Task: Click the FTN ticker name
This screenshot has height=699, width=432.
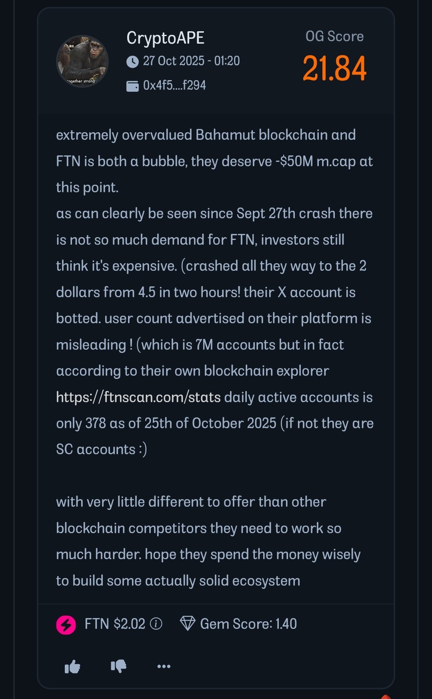Action: pos(97,624)
